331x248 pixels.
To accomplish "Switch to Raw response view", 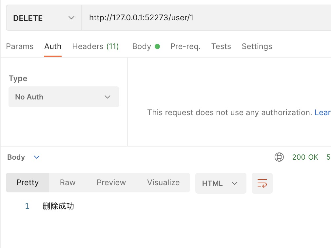I will coord(68,183).
